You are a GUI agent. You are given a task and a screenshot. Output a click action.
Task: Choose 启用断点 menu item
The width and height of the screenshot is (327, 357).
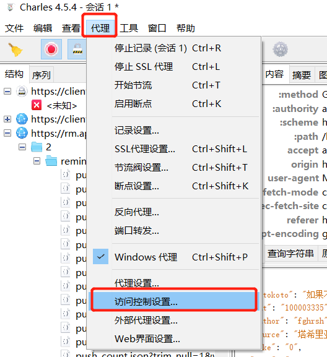(173, 103)
